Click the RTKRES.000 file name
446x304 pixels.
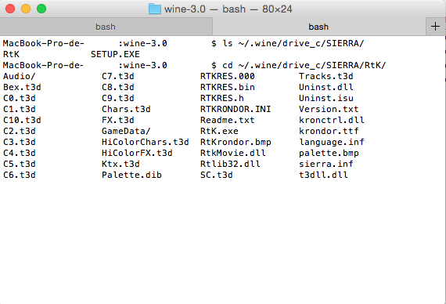228,76
